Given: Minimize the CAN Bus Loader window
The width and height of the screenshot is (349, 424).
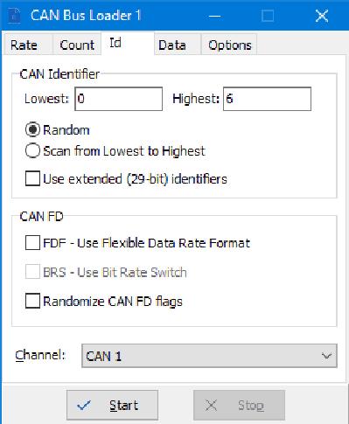Looking at the screenshot, I should click(214, 16).
